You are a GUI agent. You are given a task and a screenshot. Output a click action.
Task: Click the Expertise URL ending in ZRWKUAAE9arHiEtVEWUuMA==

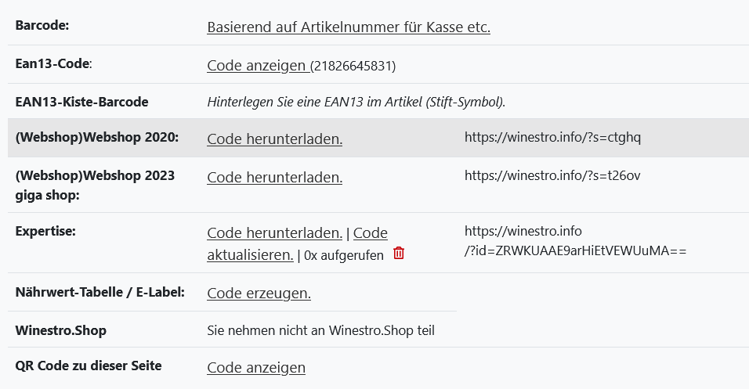(x=575, y=251)
